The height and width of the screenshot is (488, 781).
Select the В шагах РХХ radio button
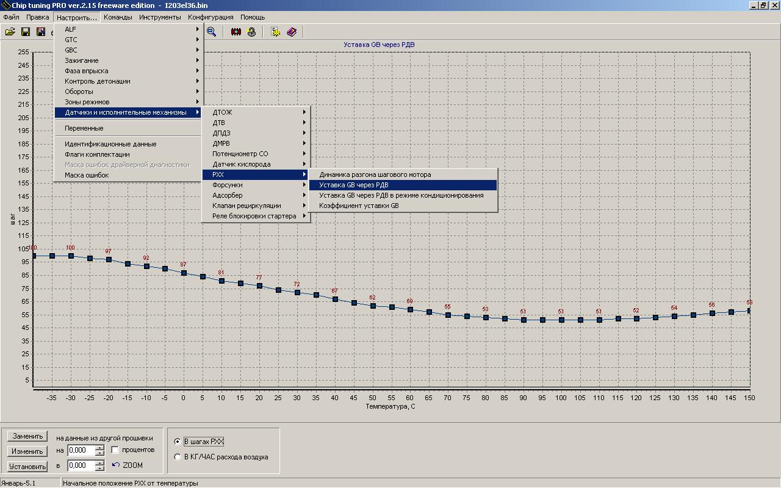(178, 442)
